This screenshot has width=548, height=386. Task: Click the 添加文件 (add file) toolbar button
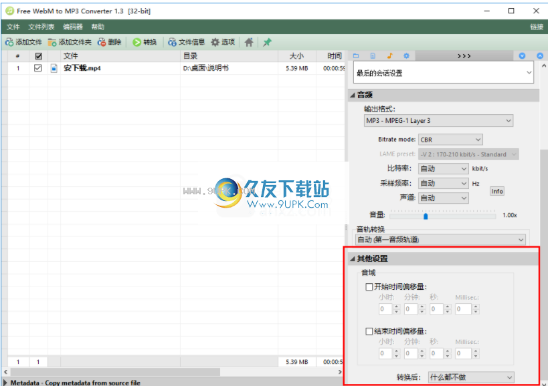(23, 42)
